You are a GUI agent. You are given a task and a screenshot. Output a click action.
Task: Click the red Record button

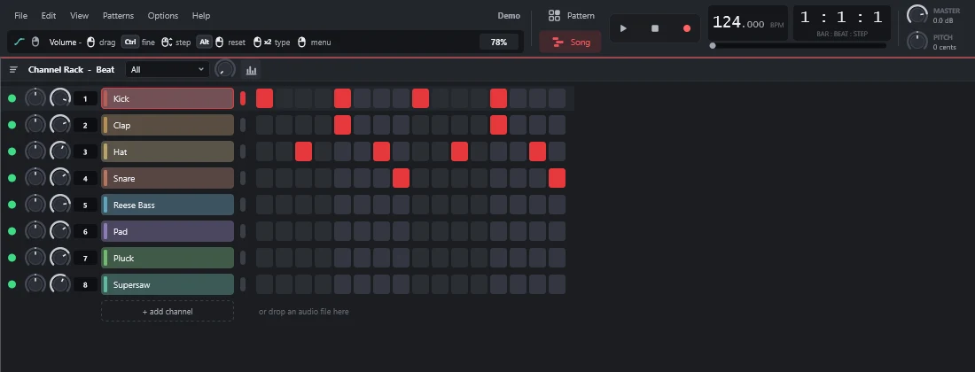(686, 28)
